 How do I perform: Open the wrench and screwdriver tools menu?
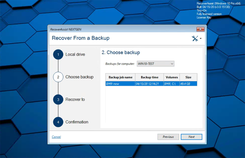(x=196, y=39)
